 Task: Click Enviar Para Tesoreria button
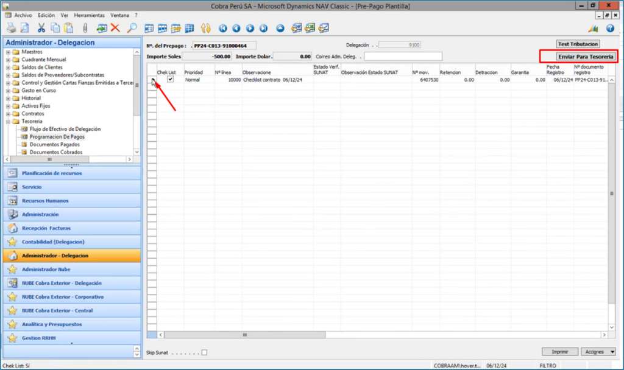[x=586, y=57]
